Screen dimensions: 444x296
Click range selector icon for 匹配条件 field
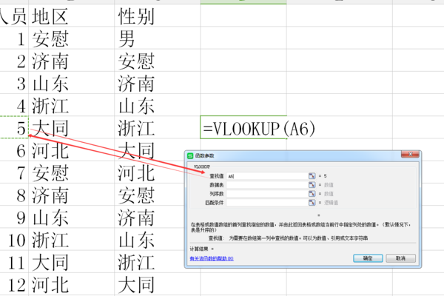tap(312, 203)
